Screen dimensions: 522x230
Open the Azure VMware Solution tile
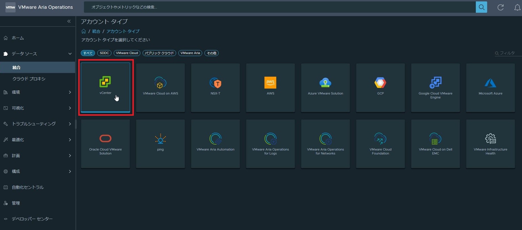[326, 88]
